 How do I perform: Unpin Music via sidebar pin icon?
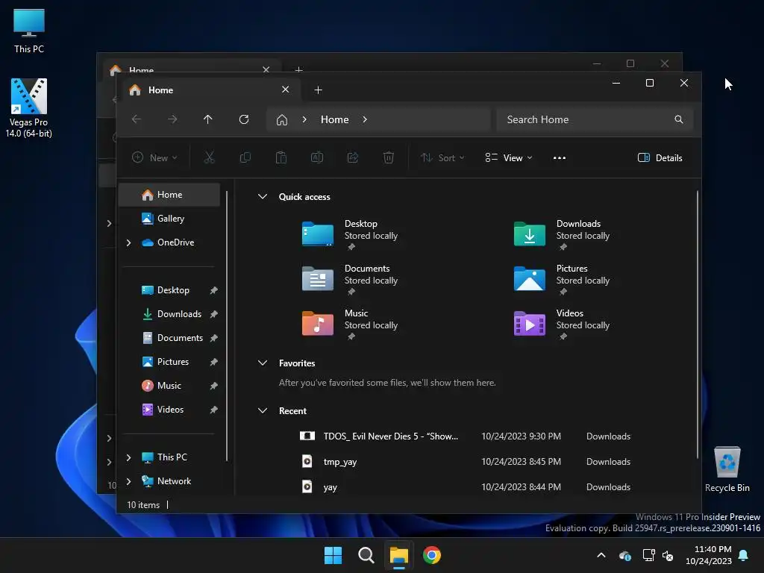click(213, 386)
